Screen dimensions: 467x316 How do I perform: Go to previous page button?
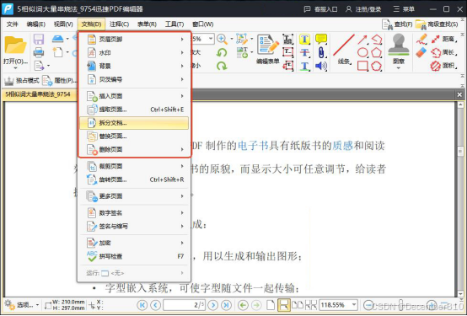click(x=155, y=305)
